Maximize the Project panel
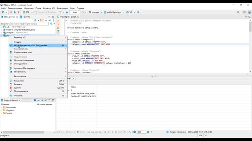The image size is (252, 141). coord(53,100)
